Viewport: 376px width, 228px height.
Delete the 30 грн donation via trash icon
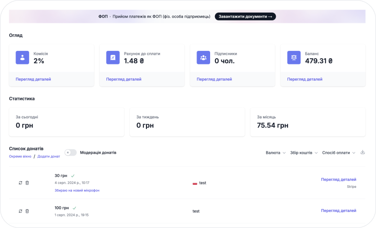pos(27,183)
